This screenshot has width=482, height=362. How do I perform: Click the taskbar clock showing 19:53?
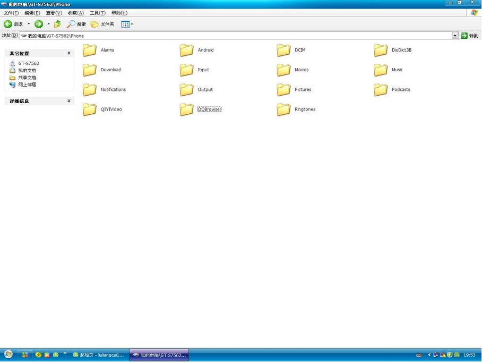(x=469, y=355)
